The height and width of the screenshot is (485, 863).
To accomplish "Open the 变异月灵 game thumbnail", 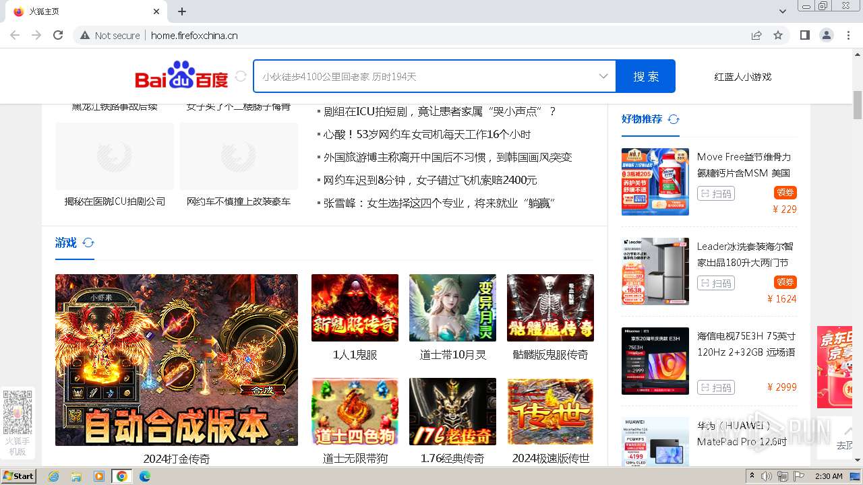I will (452, 308).
